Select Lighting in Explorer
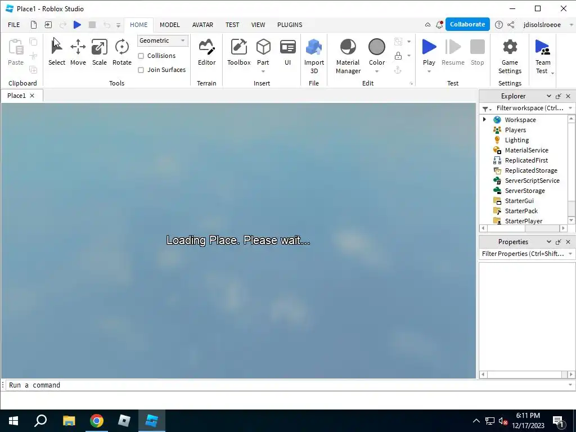The width and height of the screenshot is (576, 432). click(x=516, y=140)
